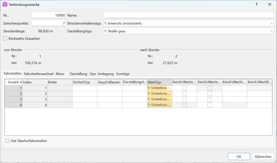Confirm the dialog with OK
Screen dimensions: 277x163
click(x=239, y=157)
